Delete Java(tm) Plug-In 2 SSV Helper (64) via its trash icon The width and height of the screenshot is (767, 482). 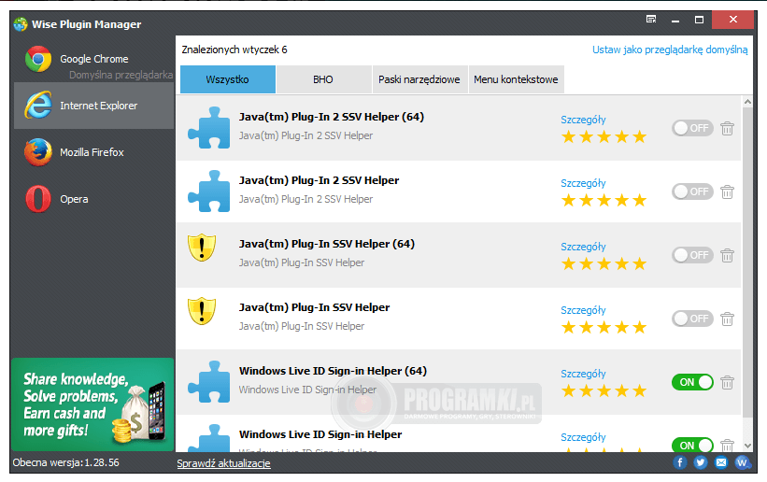click(x=728, y=128)
